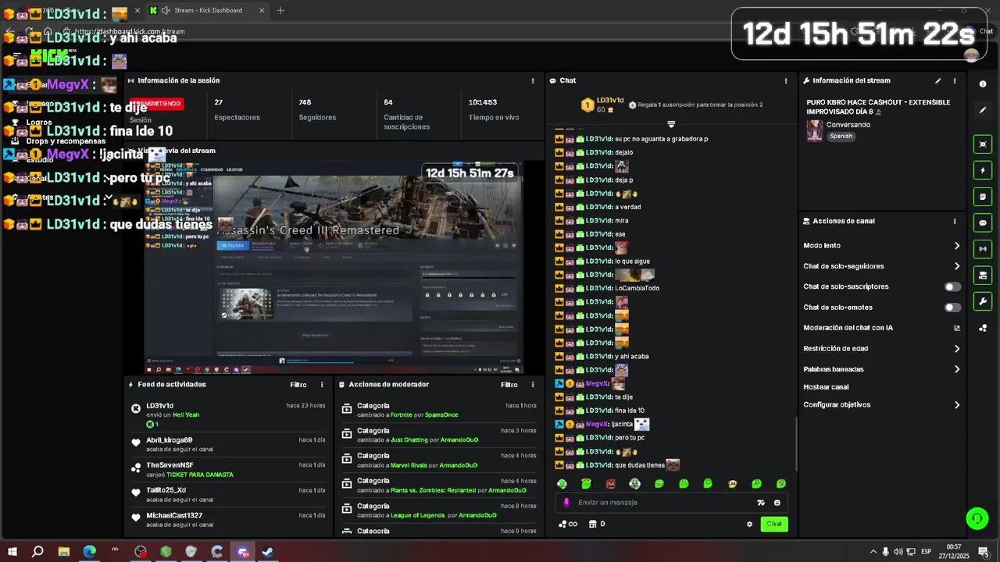Toggle Chat de solo-suscriptores switch
The height and width of the screenshot is (562, 1000).
(952, 286)
